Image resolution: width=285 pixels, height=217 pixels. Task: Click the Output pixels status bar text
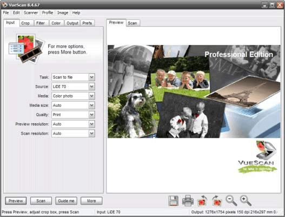pos(234,212)
